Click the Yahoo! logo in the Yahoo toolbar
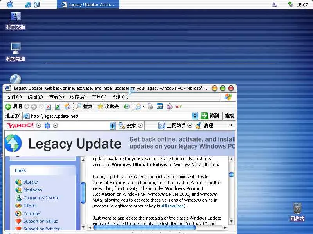The width and height of the screenshot is (313, 234). pyautogui.click(x=20, y=125)
